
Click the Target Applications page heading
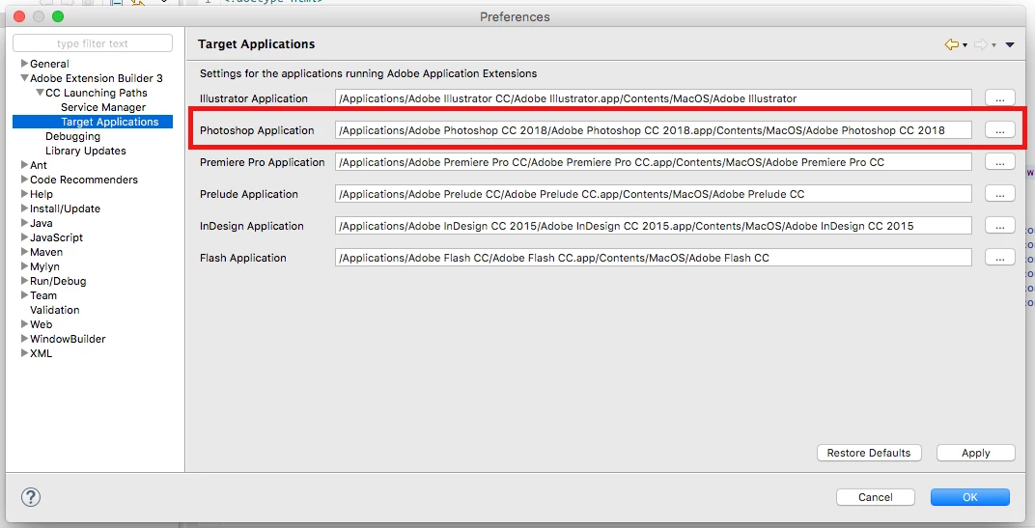256,44
